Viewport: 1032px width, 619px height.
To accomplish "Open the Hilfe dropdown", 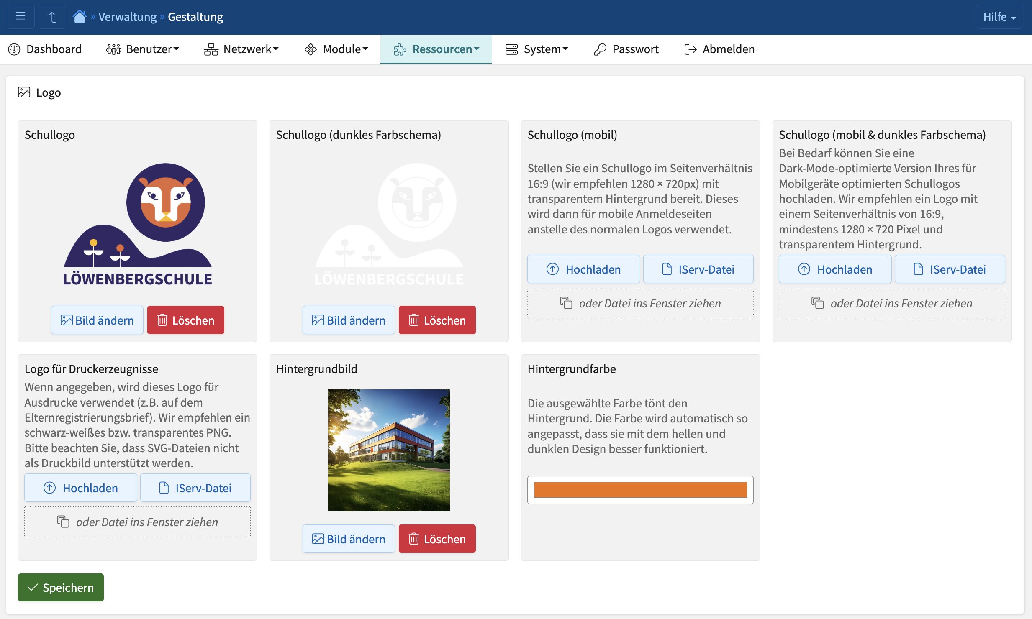I will pyautogui.click(x=999, y=17).
